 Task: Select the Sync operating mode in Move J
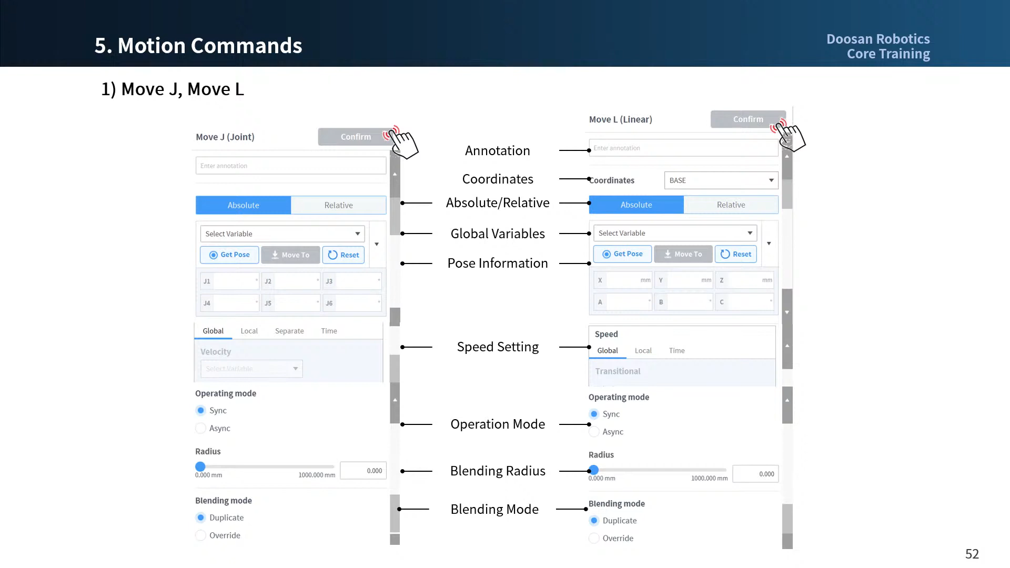(200, 410)
